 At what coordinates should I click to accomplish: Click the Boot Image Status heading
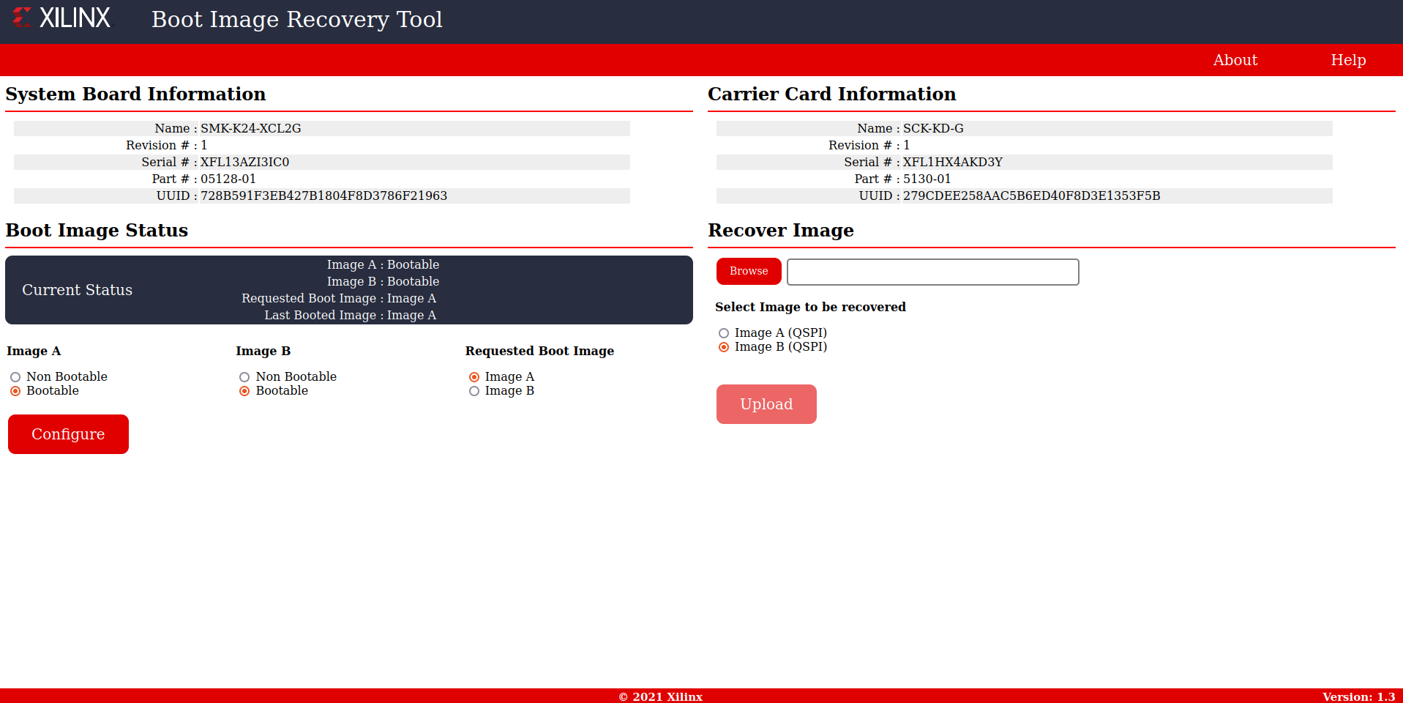[97, 231]
